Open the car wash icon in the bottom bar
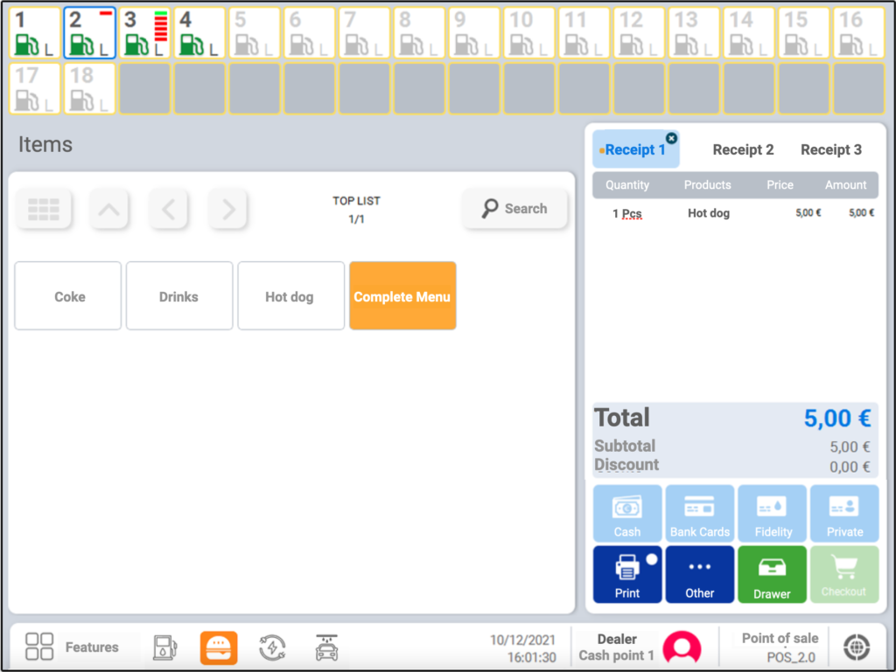 tap(326, 647)
